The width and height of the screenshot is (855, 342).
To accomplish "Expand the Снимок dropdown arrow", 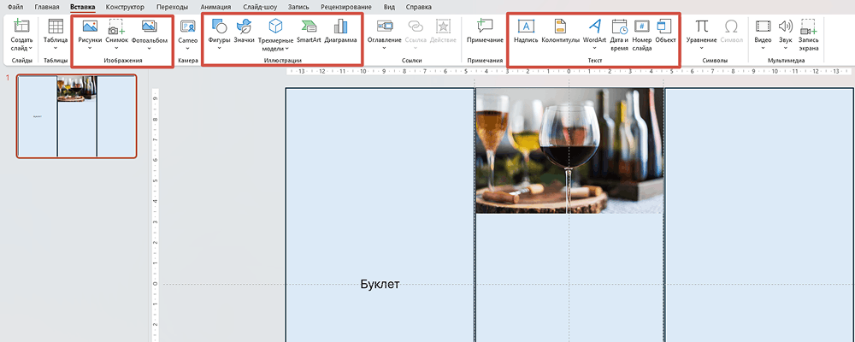I will [116, 48].
